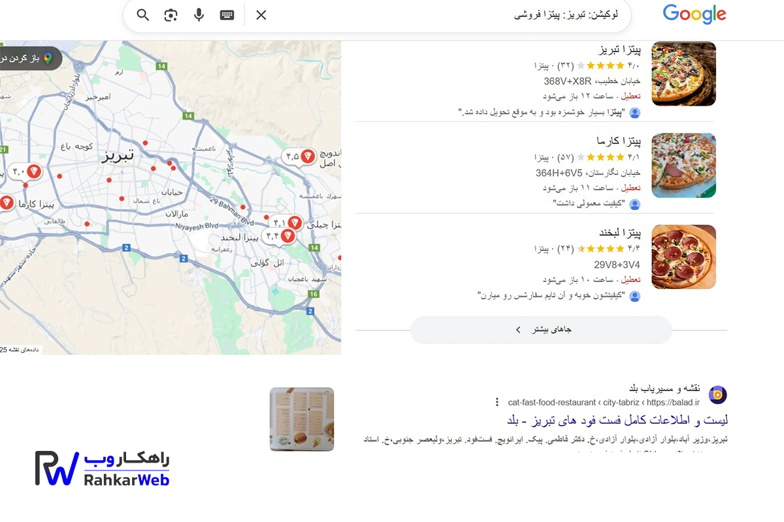
Task: Open the پیتزا کارما pizza photo
Action: click(x=684, y=165)
